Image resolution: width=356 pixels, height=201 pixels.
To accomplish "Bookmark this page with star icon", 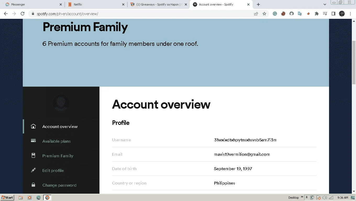I will (264, 14).
